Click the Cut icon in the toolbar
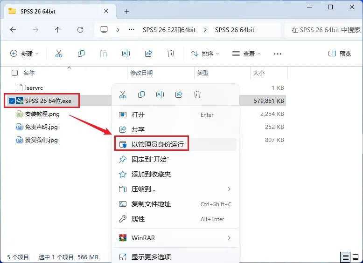 pyautogui.click(x=59, y=54)
